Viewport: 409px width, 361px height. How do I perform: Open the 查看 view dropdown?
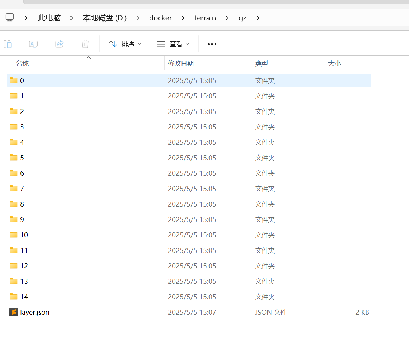click(173, 44)
